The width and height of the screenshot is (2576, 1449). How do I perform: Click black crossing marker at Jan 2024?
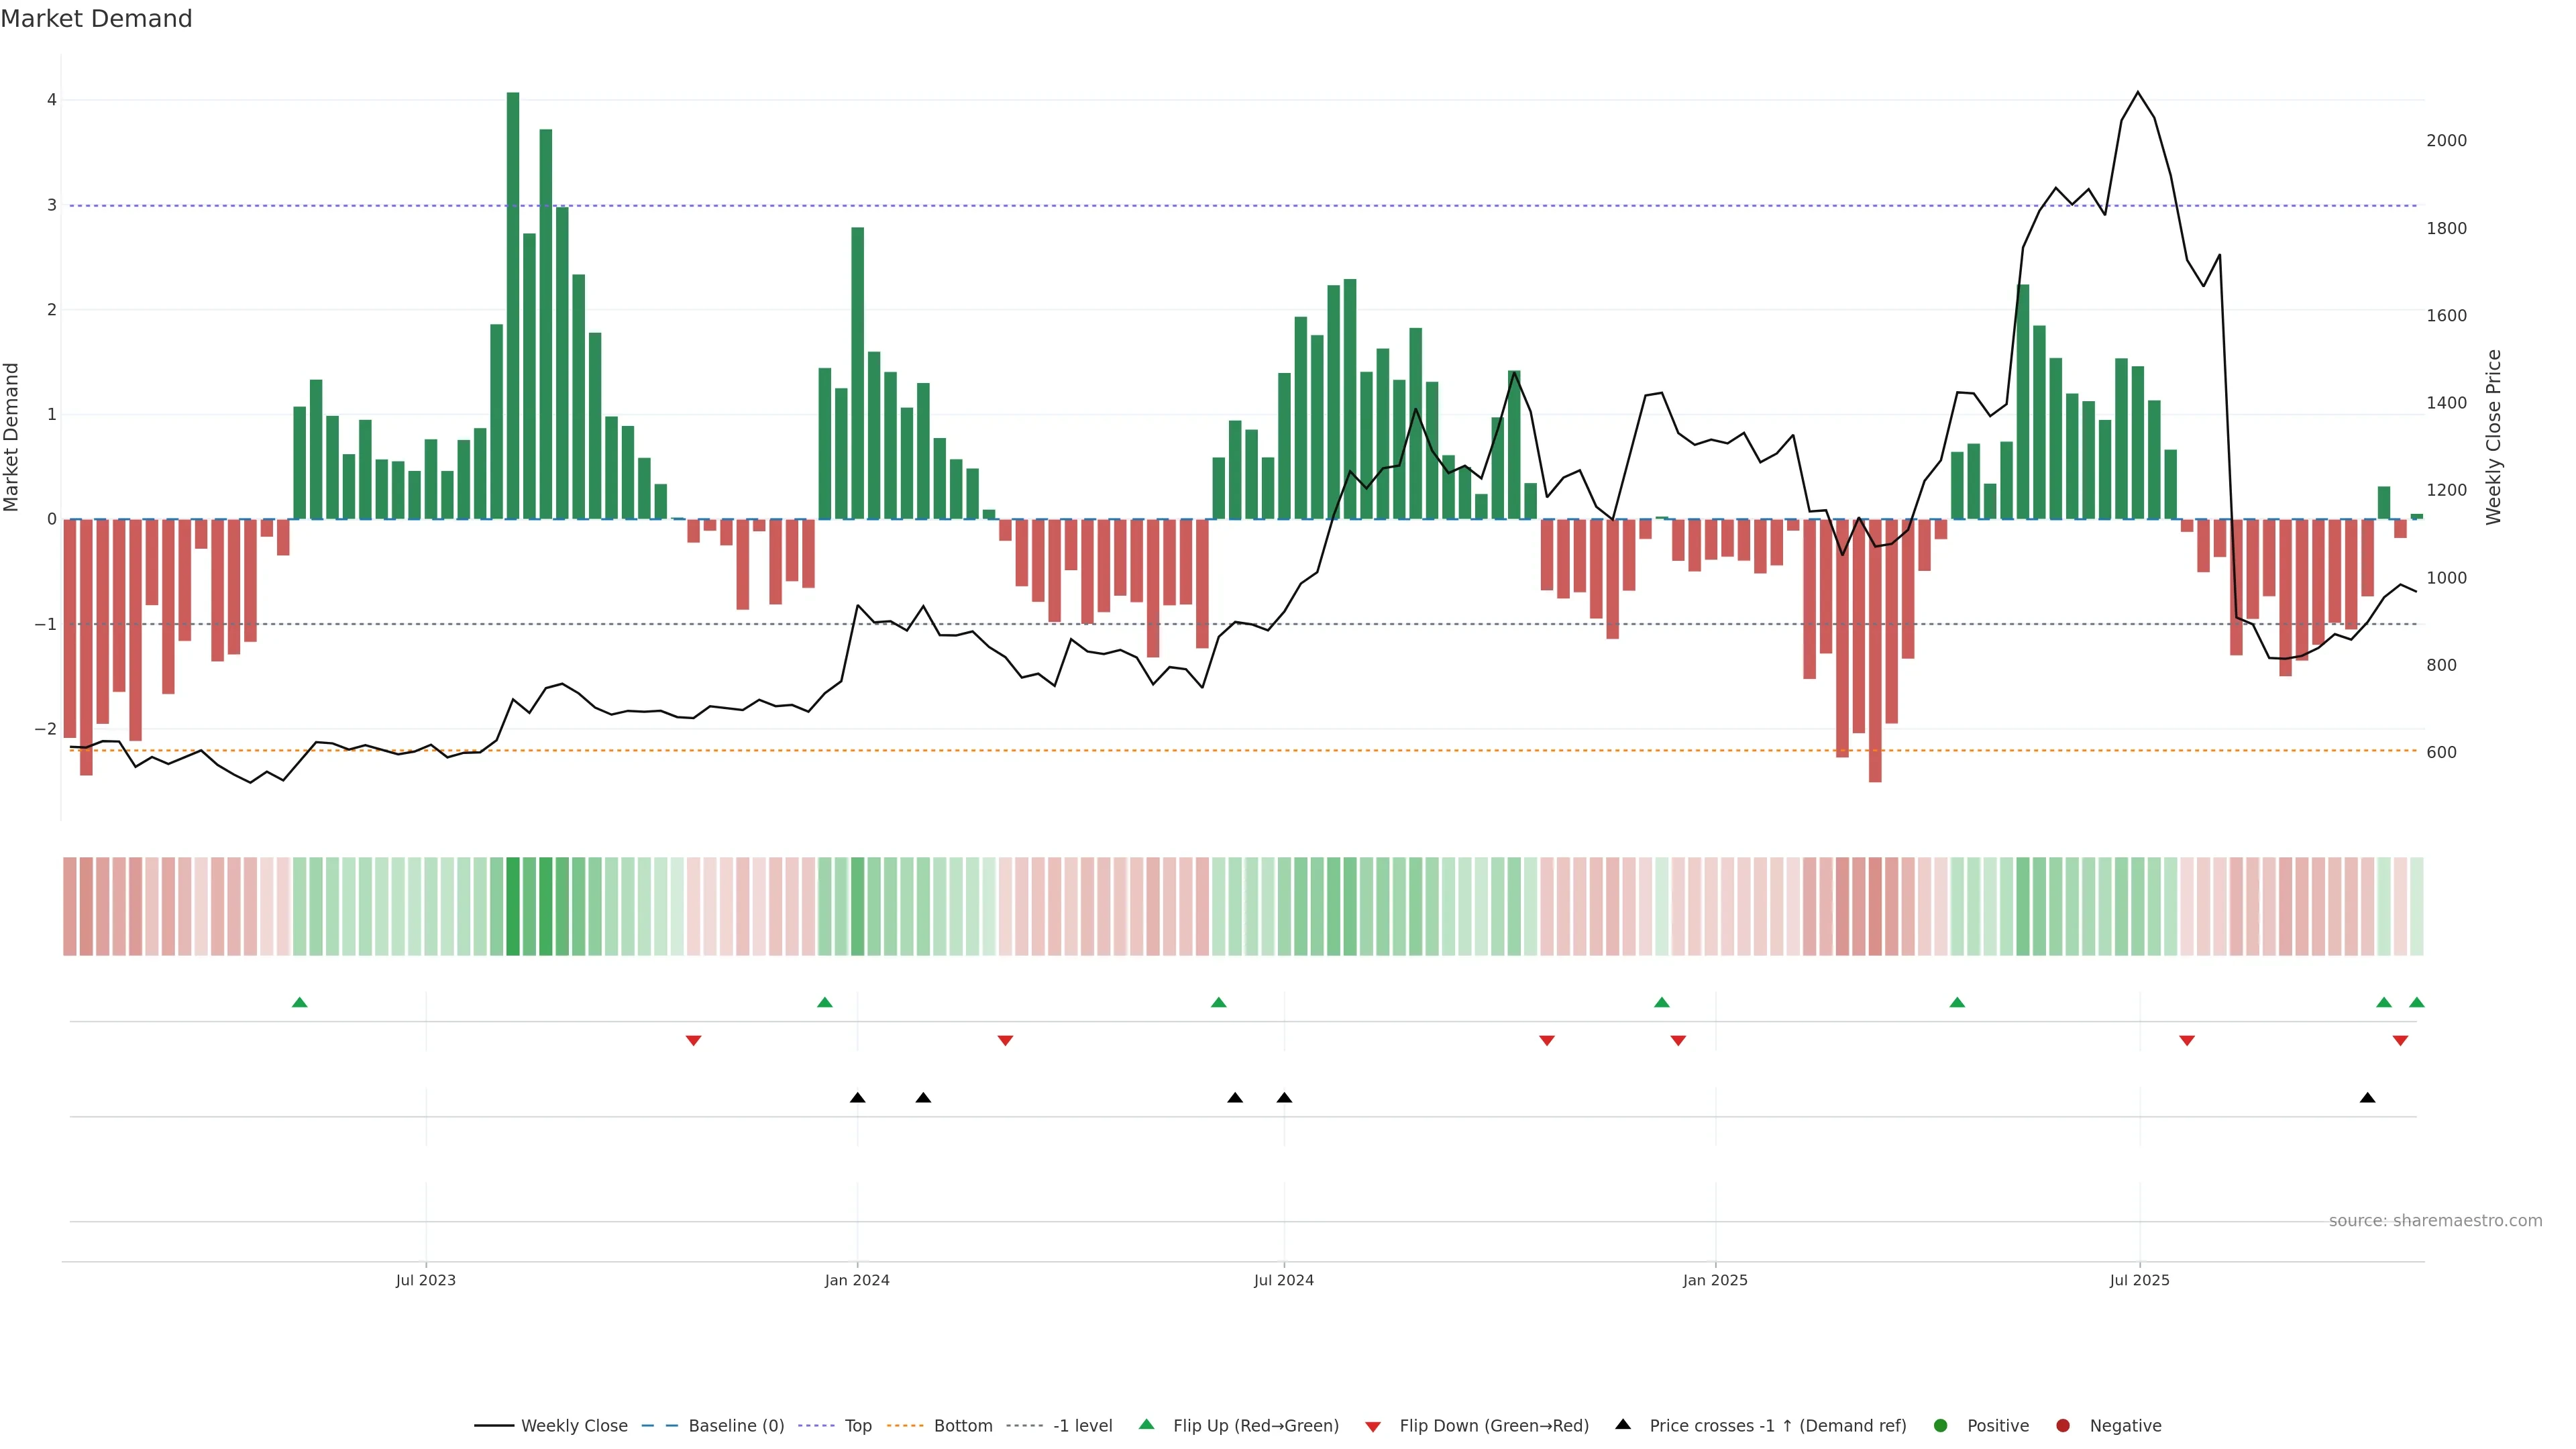(857, 1098)
